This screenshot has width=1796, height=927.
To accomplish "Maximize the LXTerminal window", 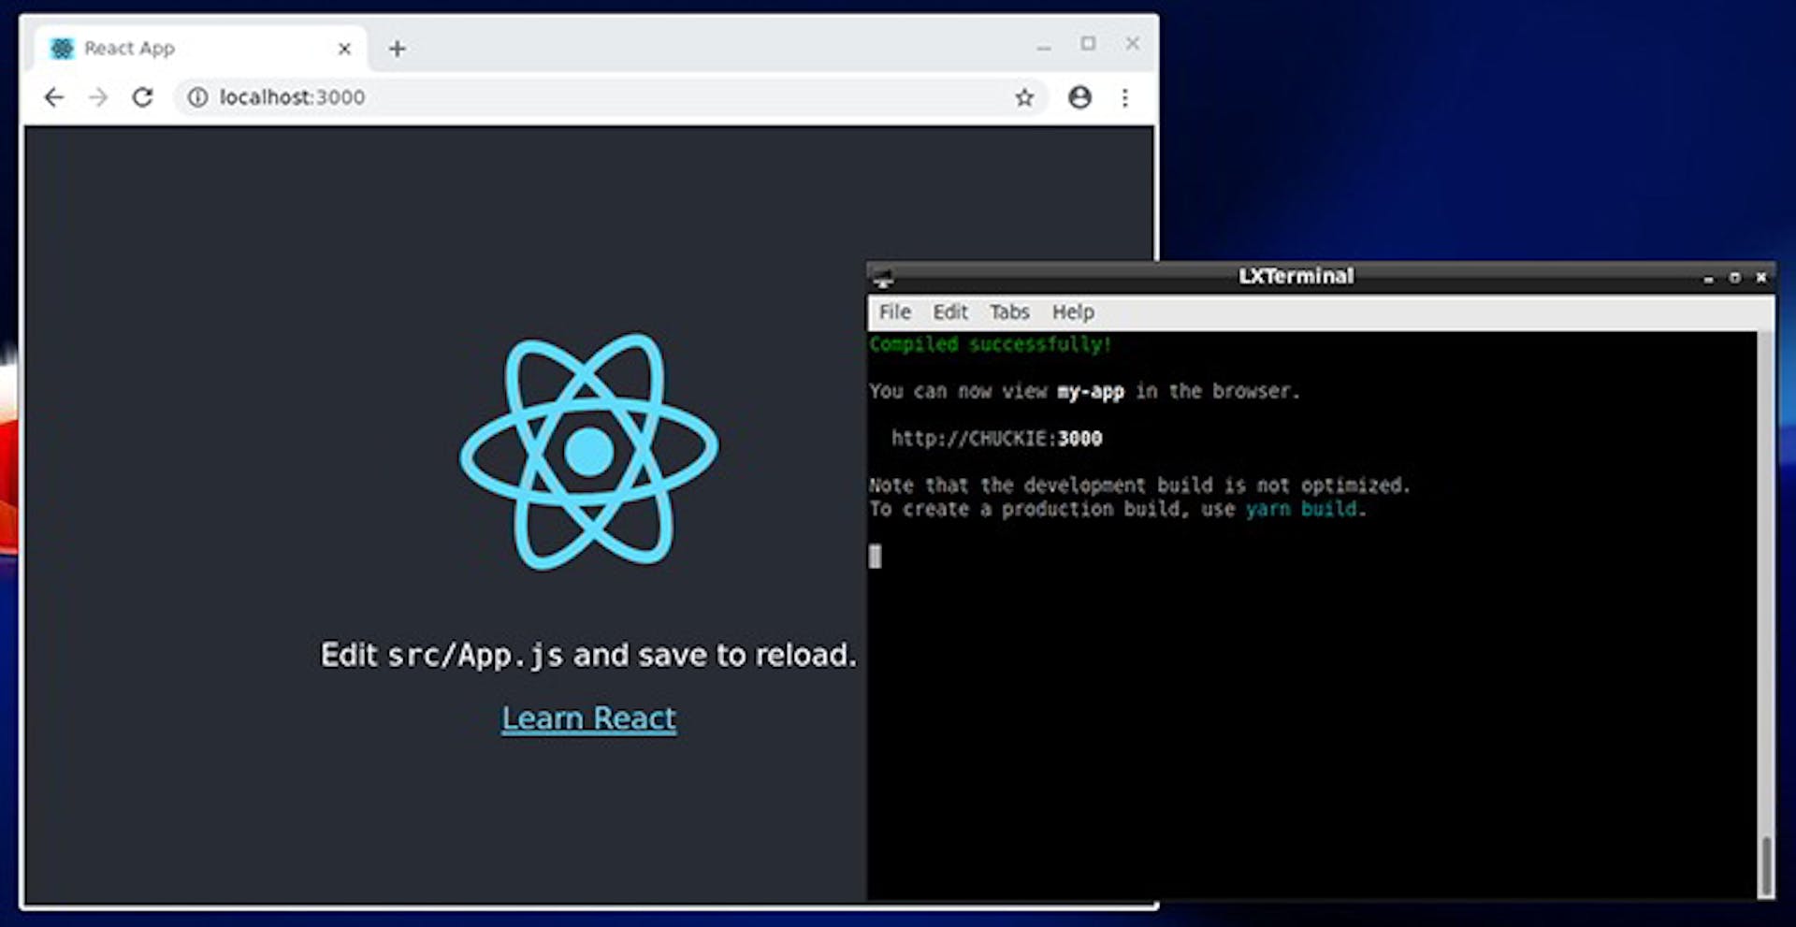I will pos(1735,278).
